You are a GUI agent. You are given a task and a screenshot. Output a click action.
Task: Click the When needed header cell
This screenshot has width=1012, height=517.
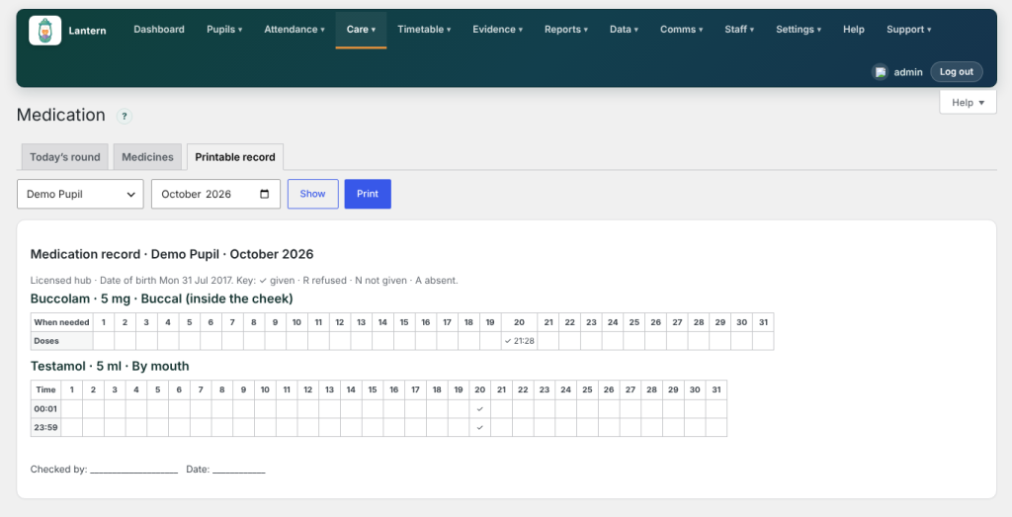62,322
